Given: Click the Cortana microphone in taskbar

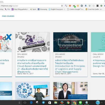Looking at the screenshot, I should tap(19, 102).
